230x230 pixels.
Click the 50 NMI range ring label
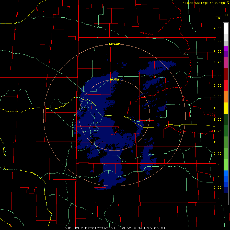114,80
